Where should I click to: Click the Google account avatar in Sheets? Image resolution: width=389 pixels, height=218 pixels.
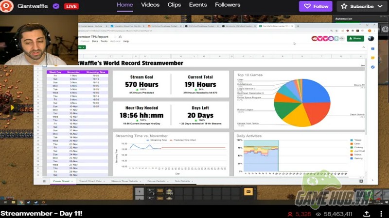(371, 38)
